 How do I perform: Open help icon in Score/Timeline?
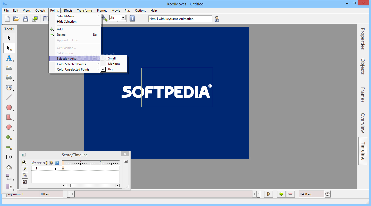pyautogui.click(x=57, y=163)
